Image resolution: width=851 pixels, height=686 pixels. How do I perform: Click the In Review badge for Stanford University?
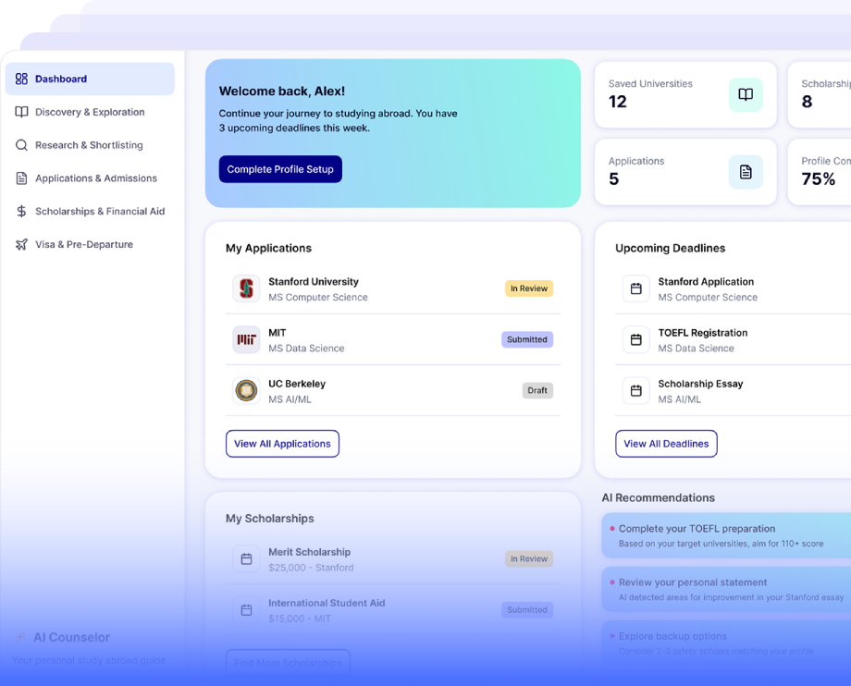click(528, 288)
